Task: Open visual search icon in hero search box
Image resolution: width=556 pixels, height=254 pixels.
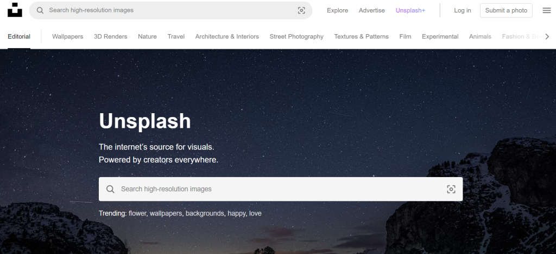Action: tap(451, 189)
